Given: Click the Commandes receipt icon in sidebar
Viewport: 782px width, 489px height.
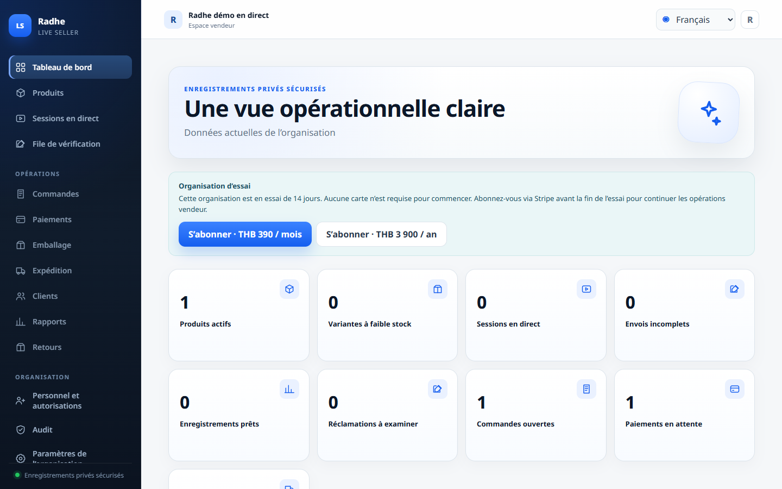Looking at the screenshot, I should pyautogui.click(x=21, y=194).
